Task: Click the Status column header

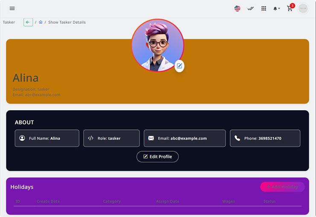Action: (269, 201)
